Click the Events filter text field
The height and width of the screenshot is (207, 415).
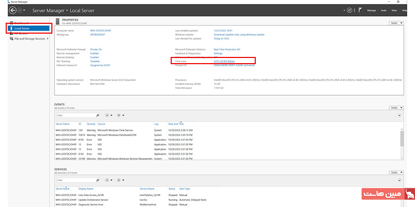tap(74, 115)
